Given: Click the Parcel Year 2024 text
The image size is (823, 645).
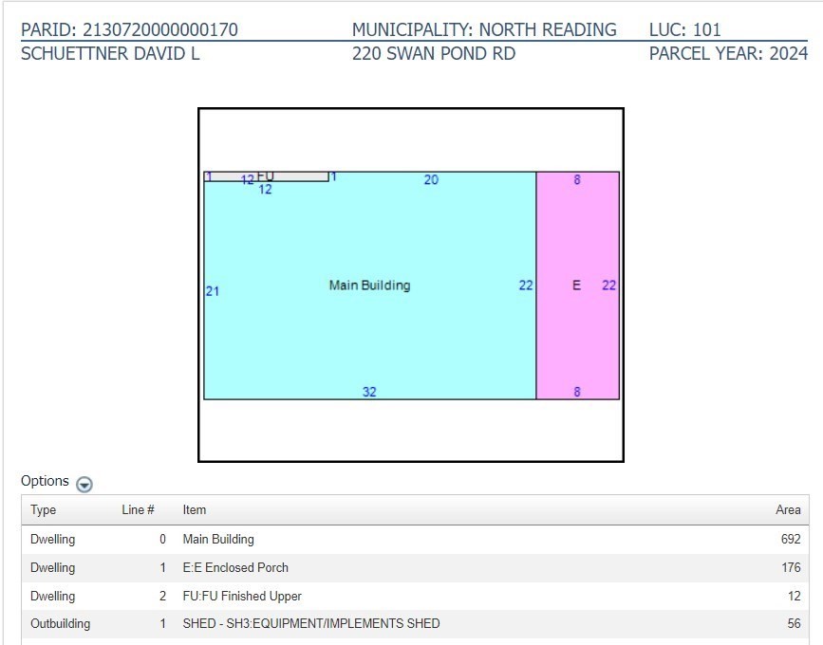Looking at the screenshot, I should [728, 53].
